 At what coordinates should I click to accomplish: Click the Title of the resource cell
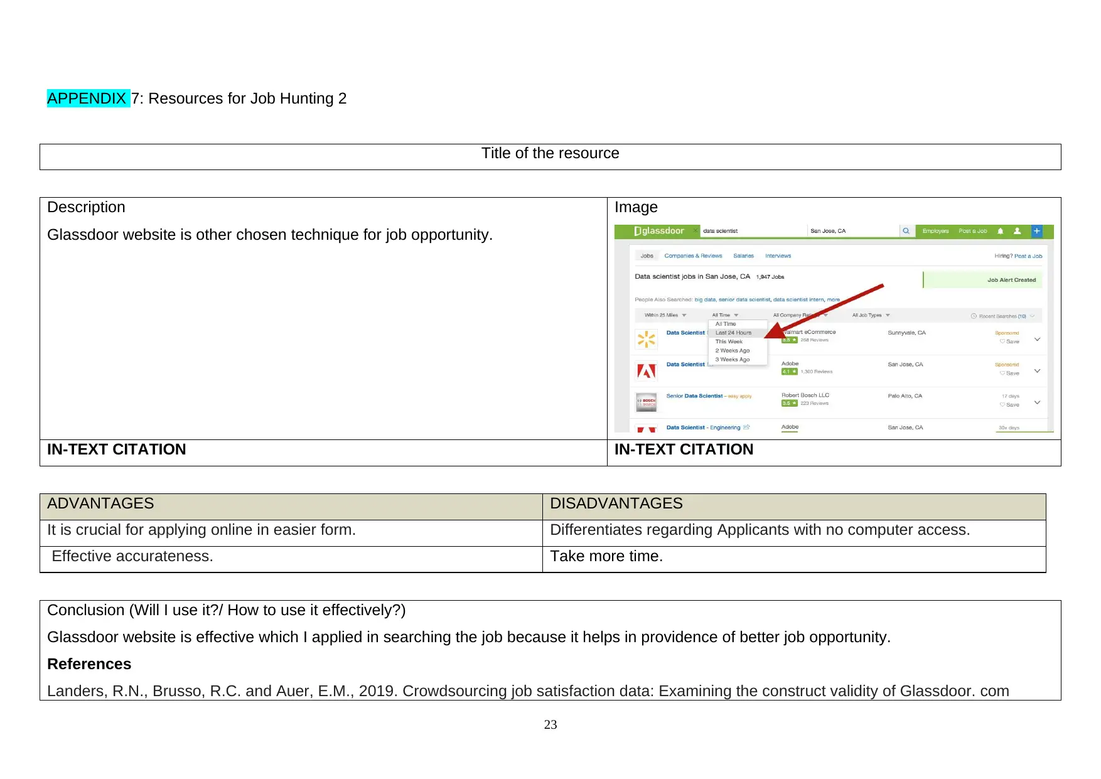pos(550,156)
